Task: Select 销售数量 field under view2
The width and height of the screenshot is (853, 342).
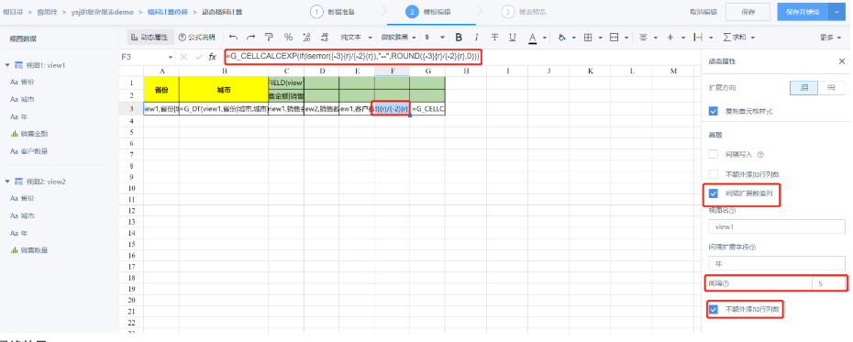Action: [x=35, y=250]
